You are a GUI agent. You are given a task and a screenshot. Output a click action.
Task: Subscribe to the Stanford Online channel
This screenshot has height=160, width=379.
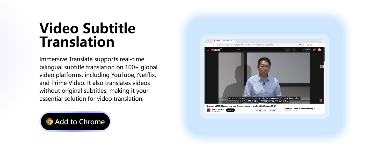pyautogui.click(x=230, y=110)
